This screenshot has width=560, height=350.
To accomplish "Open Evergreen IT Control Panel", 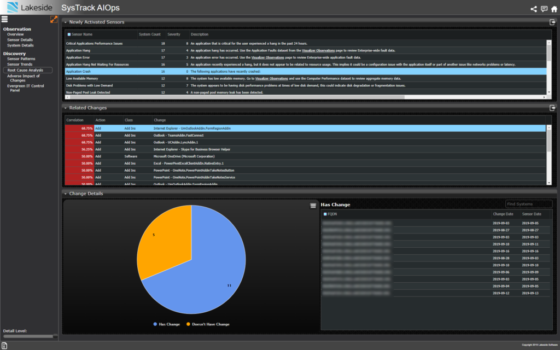I will coord(25,88).
